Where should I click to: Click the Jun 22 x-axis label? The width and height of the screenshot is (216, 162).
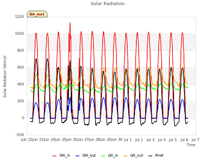pos(27,139)
